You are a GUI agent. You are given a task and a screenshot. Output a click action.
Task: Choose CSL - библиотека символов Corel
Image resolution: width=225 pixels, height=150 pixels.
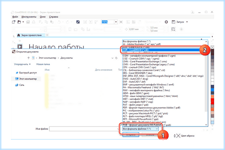[144, 70]
